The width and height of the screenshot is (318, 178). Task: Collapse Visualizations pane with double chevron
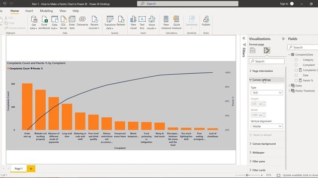pyautogui.click(x=283, y=39)
